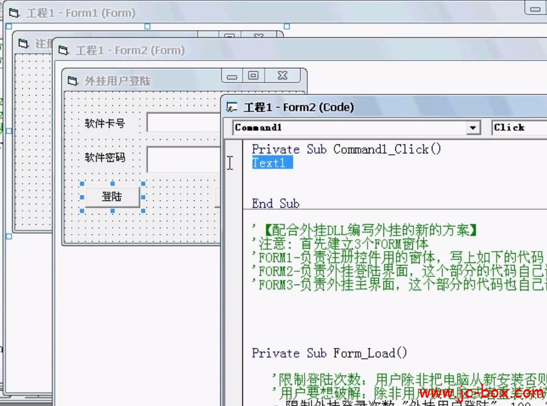Click the Form2 (Code) window icon
Image resolution: width=547 pixels, height=406 pixels.
coord(232,107)
